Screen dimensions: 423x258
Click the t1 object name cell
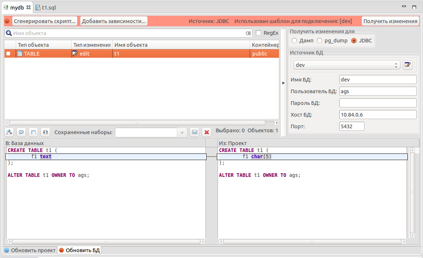(181, 53)
